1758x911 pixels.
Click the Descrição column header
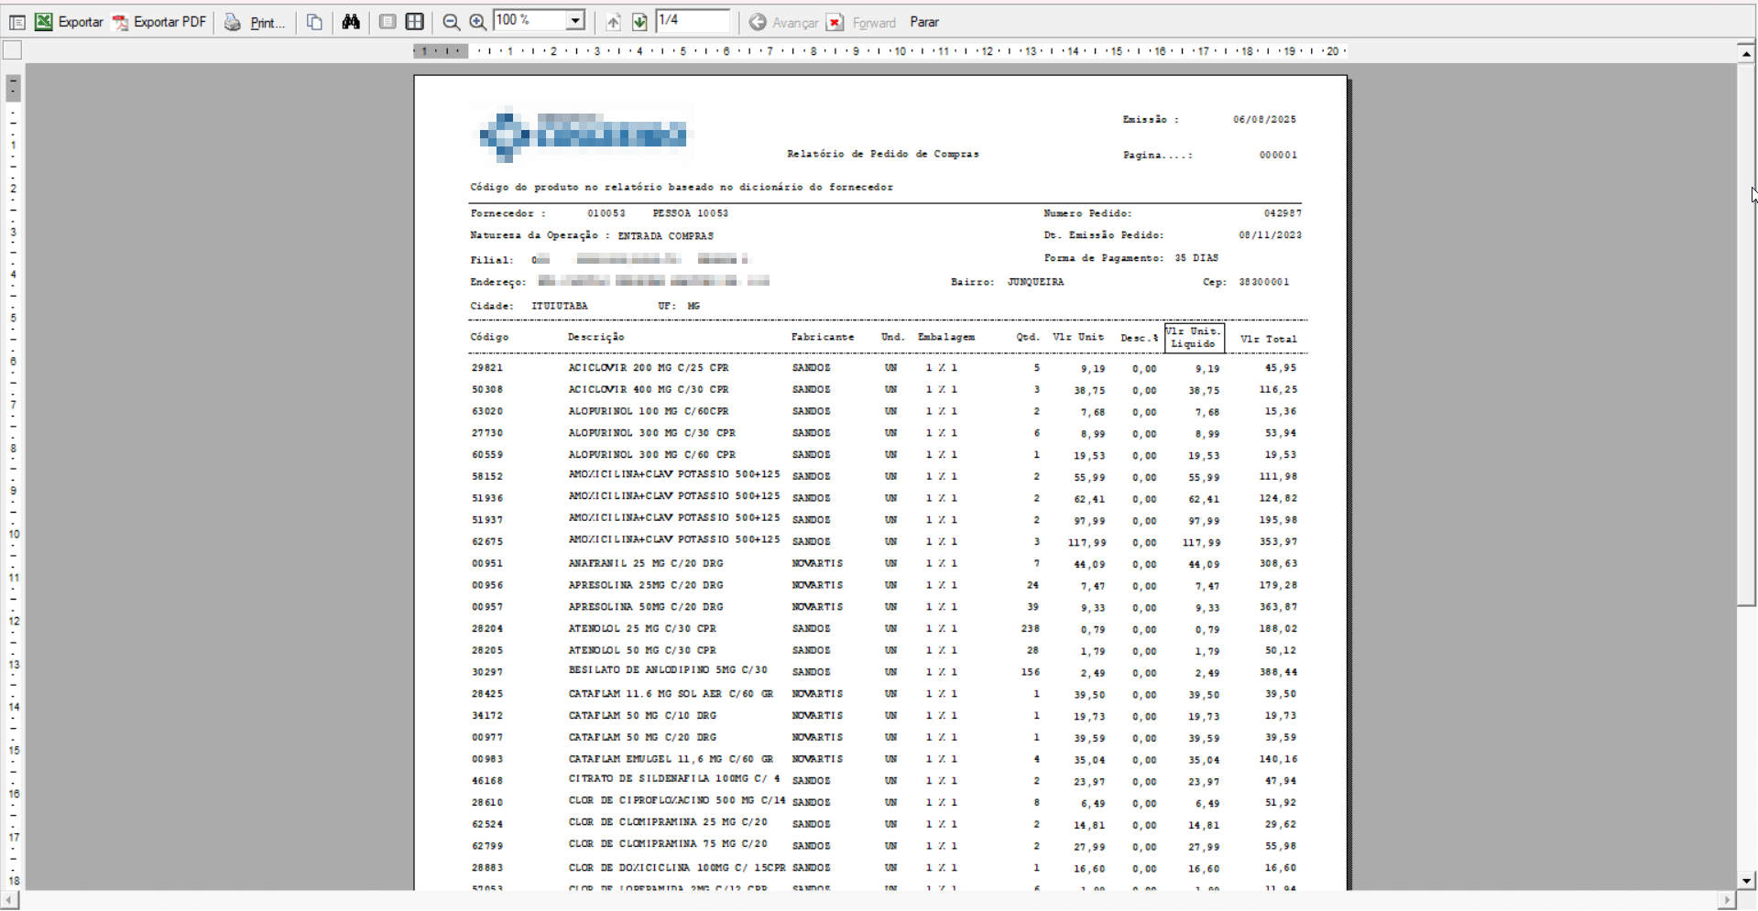[595, 337]
